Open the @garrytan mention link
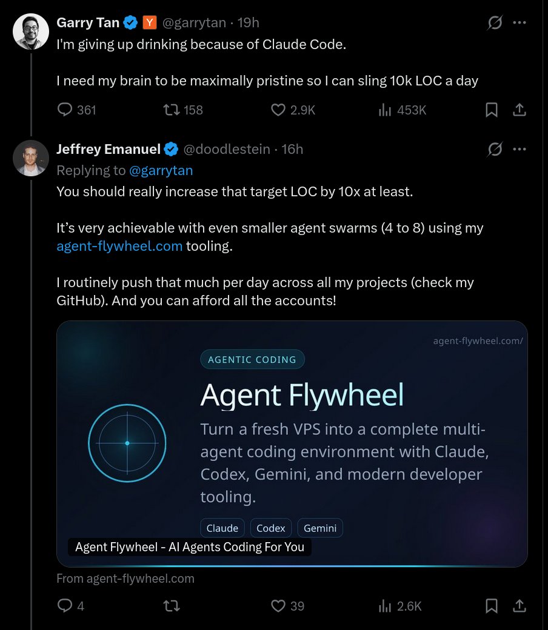This screenshot has height=630, width=548. (x=161, y=170)
